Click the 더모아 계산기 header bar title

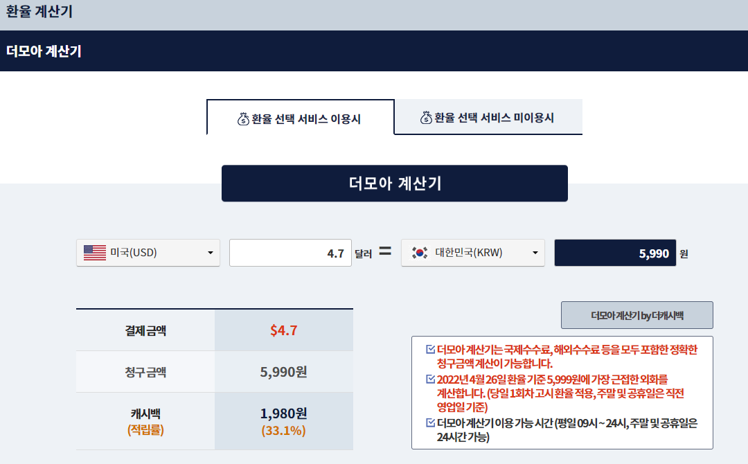[x=44, y=51]
